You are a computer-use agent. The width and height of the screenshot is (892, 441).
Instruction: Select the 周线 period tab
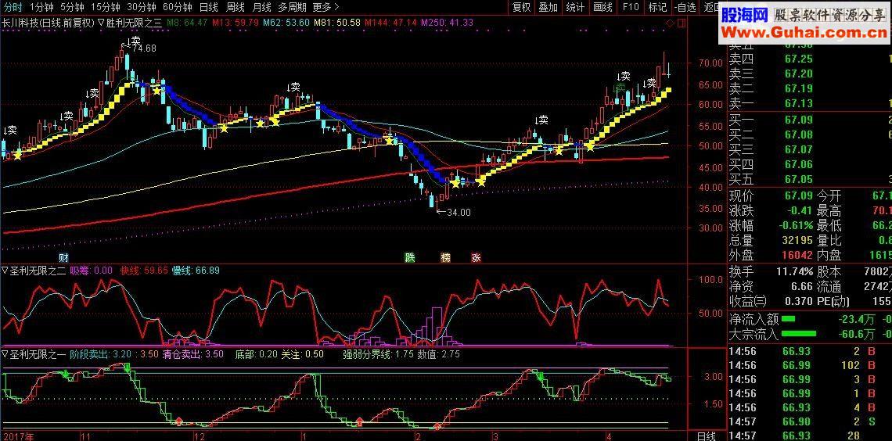(235, 7)
